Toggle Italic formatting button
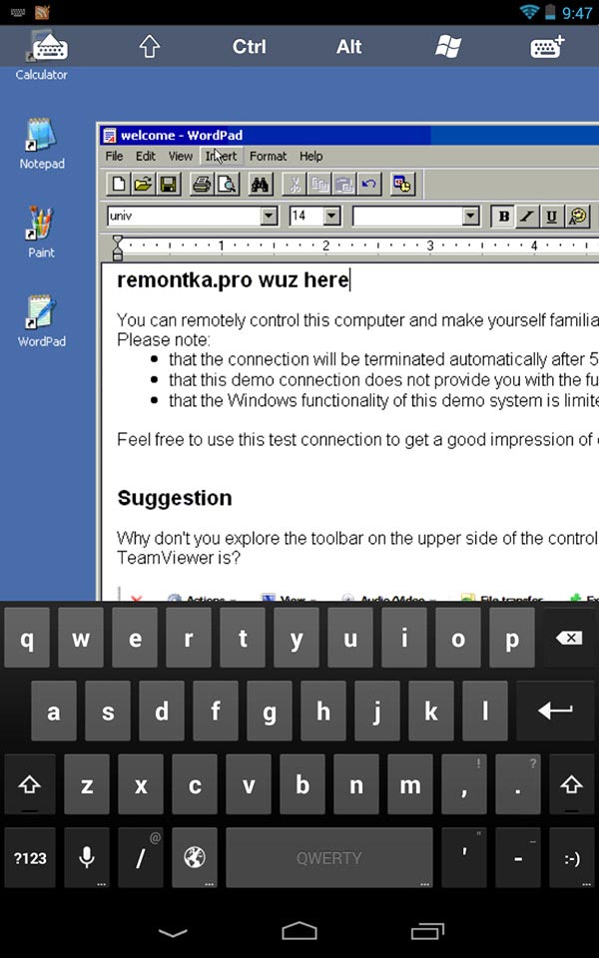The width and height of the screenshot is (599, 958). click(x=527, y=216)
